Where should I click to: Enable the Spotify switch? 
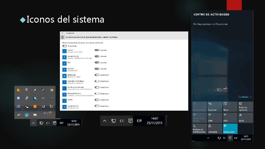pos(97,100)
